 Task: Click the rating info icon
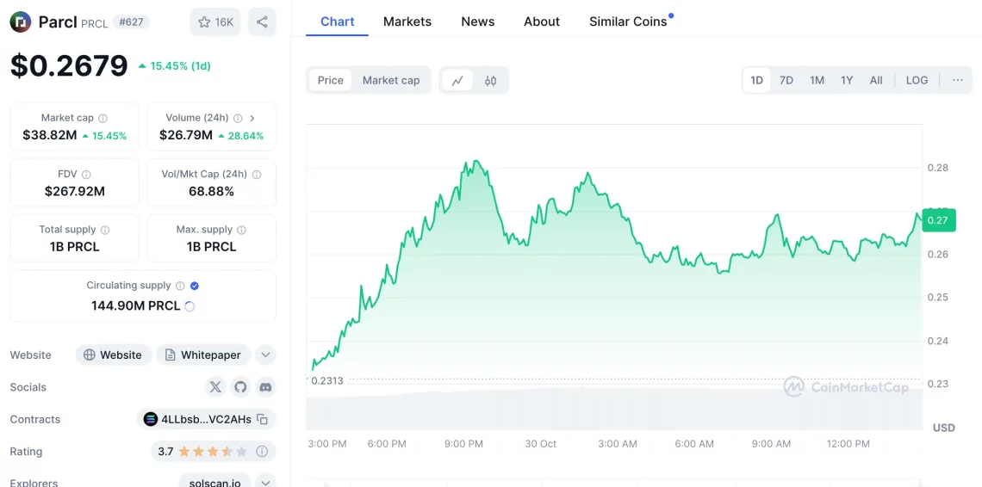click(262, 452)
